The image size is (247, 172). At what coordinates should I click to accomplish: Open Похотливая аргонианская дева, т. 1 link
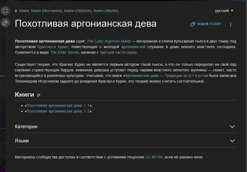(58, 105)
